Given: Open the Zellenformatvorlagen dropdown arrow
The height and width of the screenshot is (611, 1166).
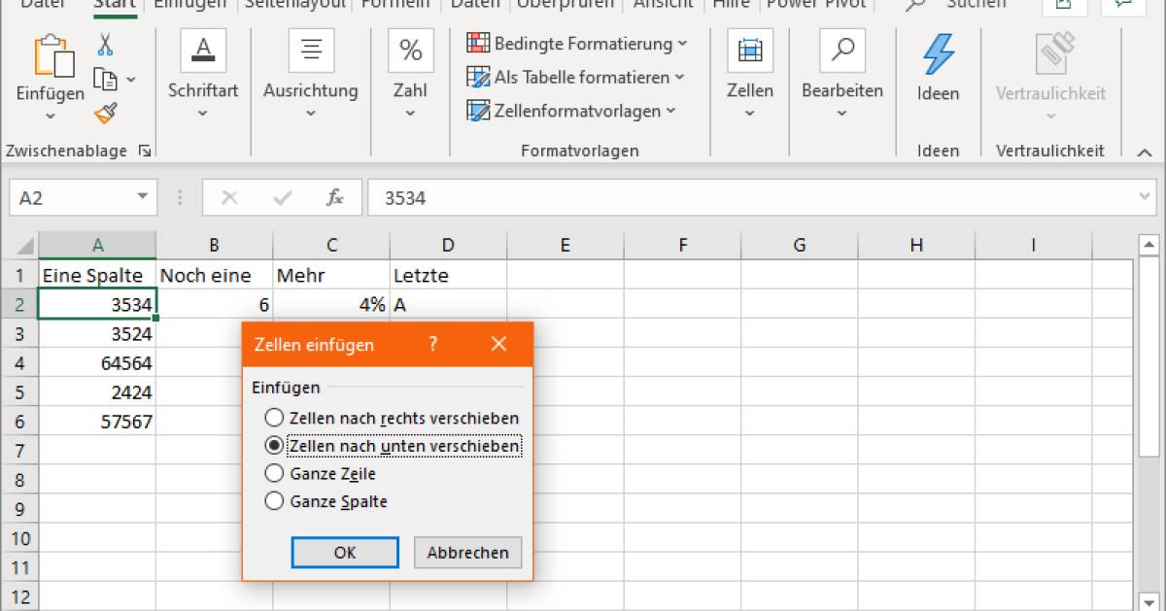Looking at the screenshot, I should point(670,111).
